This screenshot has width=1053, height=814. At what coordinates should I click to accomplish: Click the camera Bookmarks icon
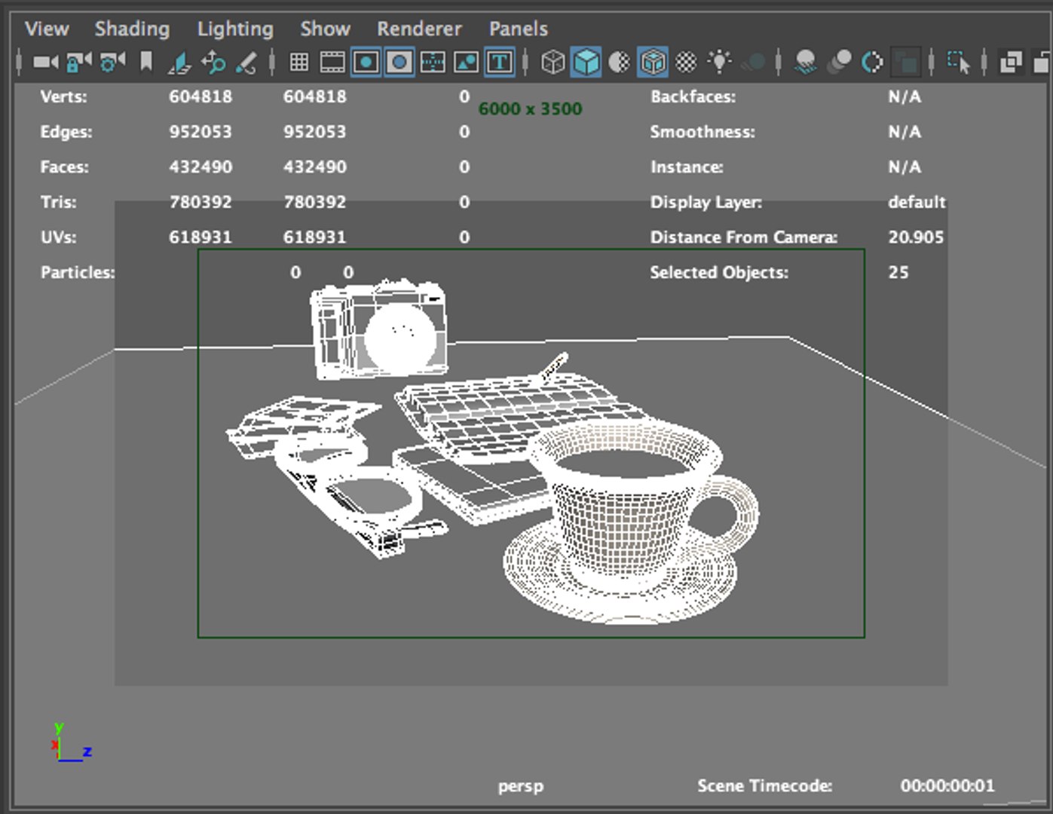click(146, 62)
